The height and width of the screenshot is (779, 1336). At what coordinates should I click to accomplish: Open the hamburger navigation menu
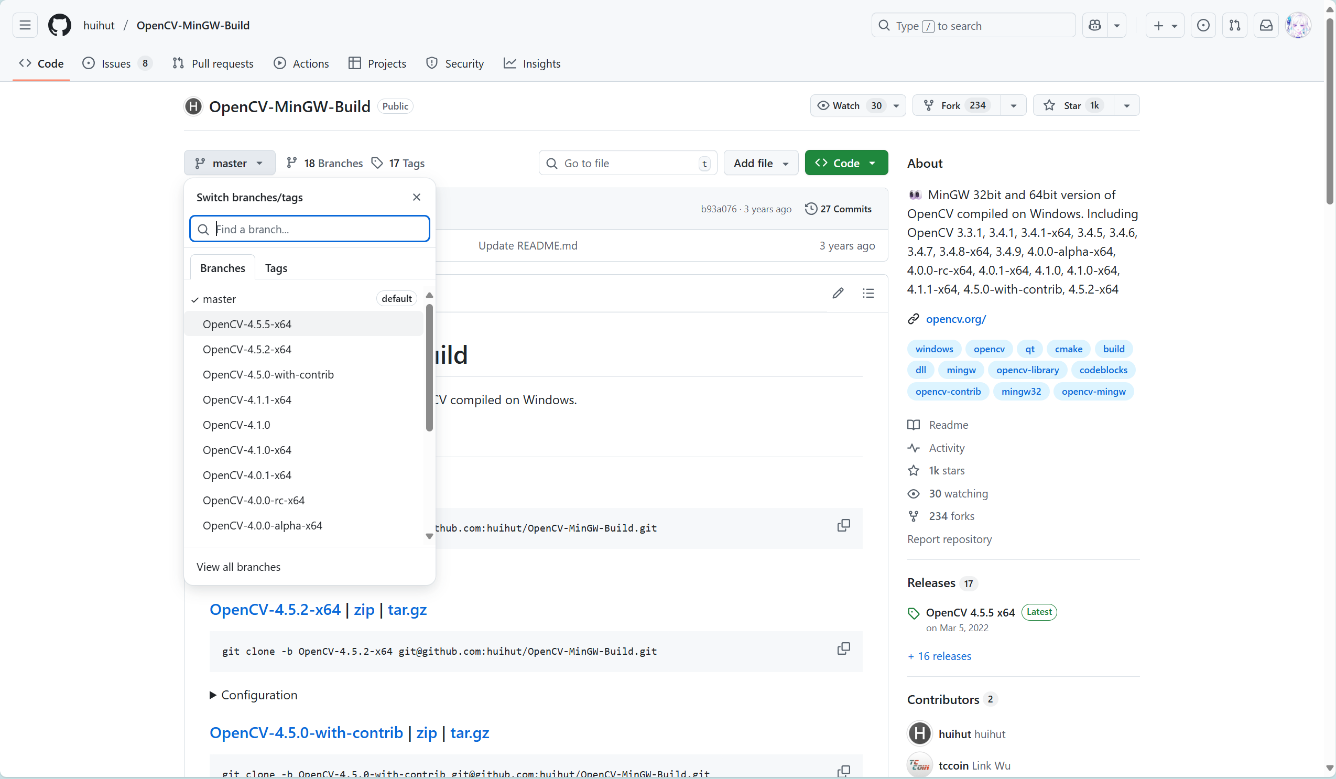tap(25, 26)
